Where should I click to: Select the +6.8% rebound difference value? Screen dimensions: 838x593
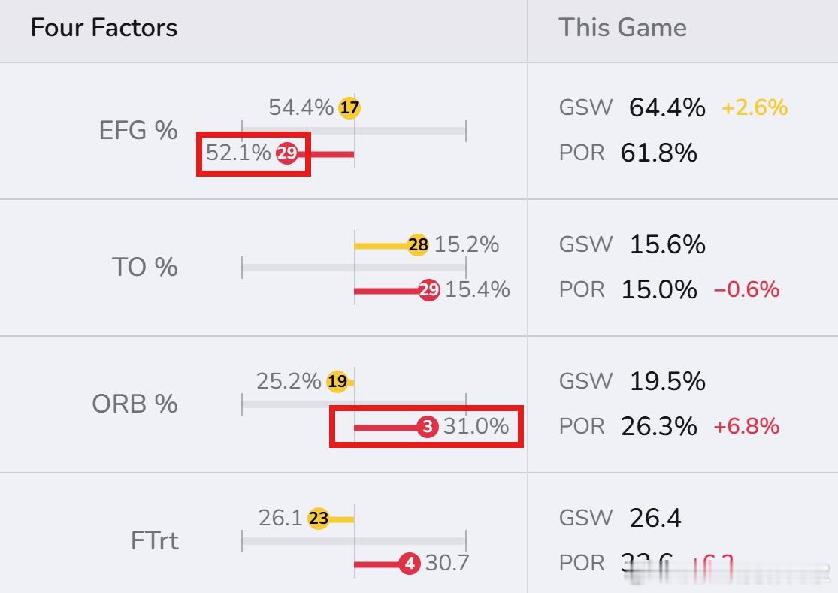pos(746,427)
